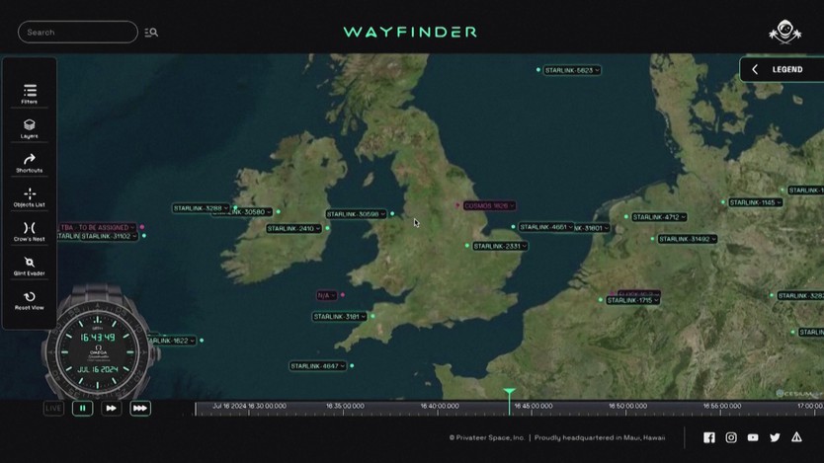
Task: Select the STARLINK-1715 satellite dot
Action: pos(600,300)
